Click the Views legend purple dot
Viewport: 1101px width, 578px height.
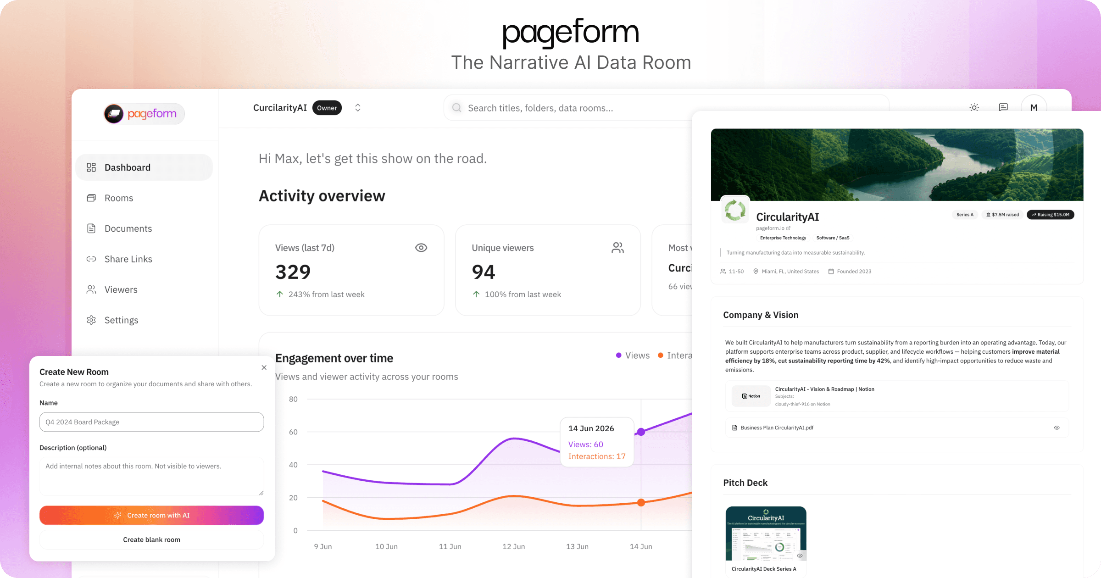618,356
